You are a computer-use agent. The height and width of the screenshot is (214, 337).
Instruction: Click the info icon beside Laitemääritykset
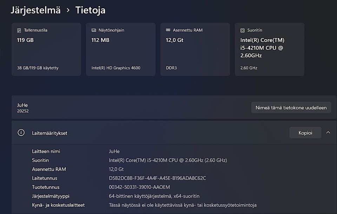click(x=21, y=133)
